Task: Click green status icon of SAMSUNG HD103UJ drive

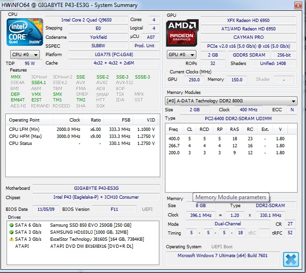Action: (x=11, y=232)
